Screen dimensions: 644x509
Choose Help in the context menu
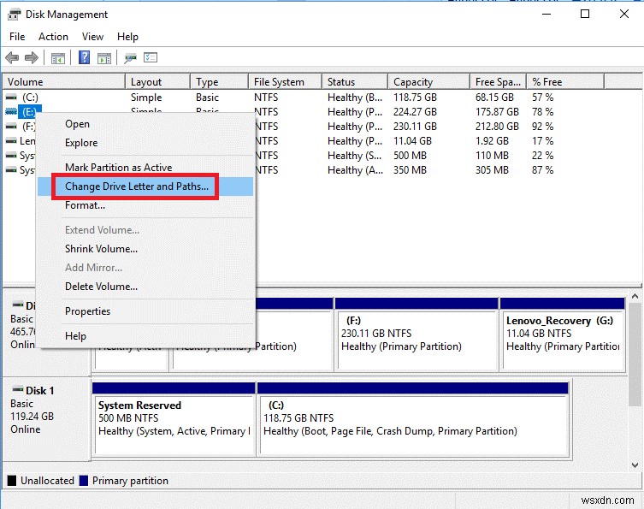pos(145,335)
